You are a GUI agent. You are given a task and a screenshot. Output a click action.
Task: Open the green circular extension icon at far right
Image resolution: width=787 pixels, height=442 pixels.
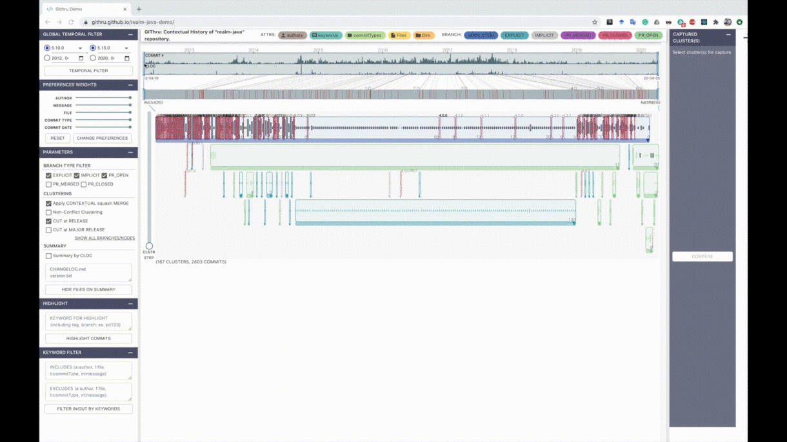coord(739,22)
